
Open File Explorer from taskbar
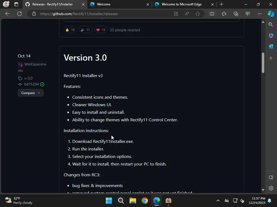[133, 201]
